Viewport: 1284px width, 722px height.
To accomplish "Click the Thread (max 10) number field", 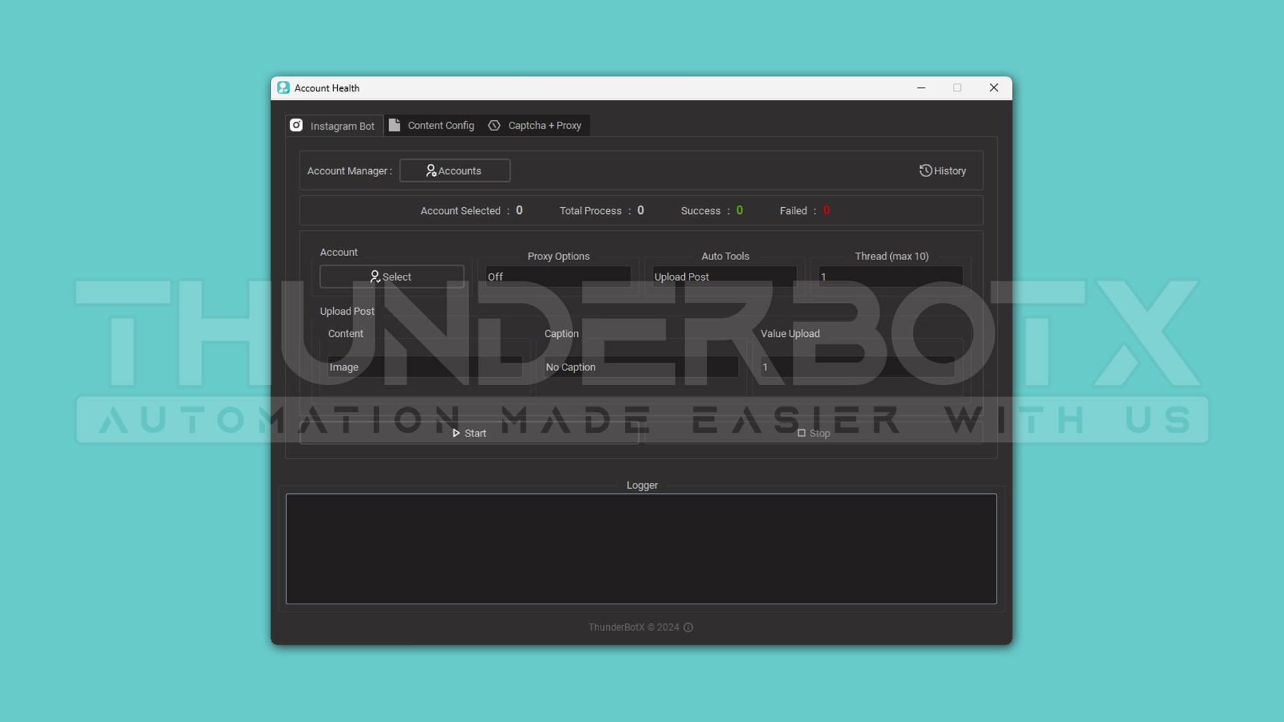I will [x=890, y=277].
